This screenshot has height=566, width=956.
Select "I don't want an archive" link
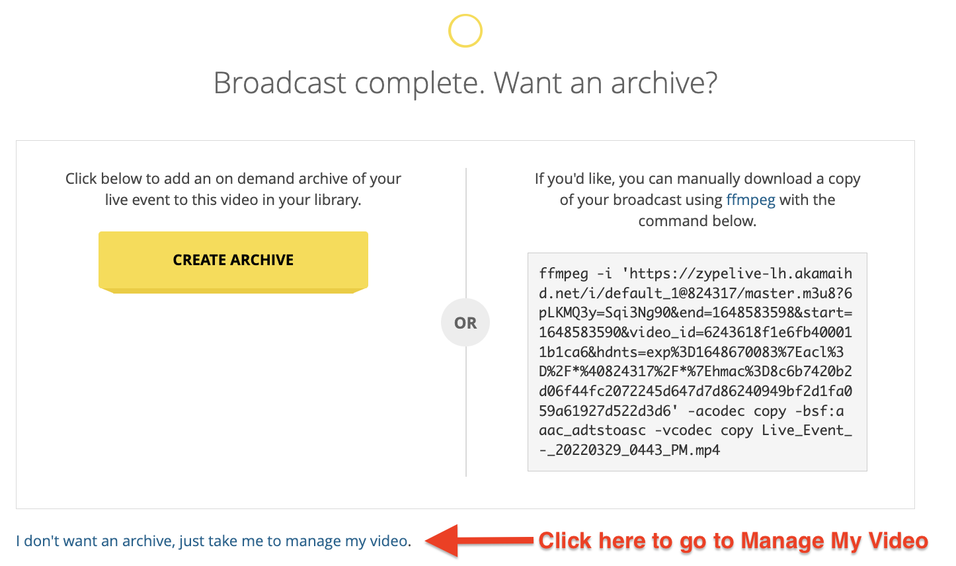(214, 541)
